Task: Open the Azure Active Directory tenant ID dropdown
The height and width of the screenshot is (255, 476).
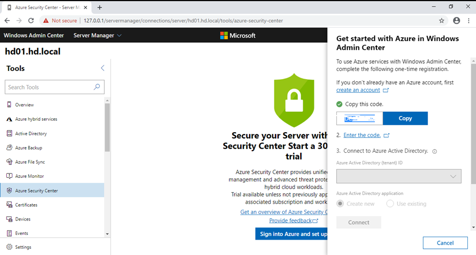Action: pos(398,176)
